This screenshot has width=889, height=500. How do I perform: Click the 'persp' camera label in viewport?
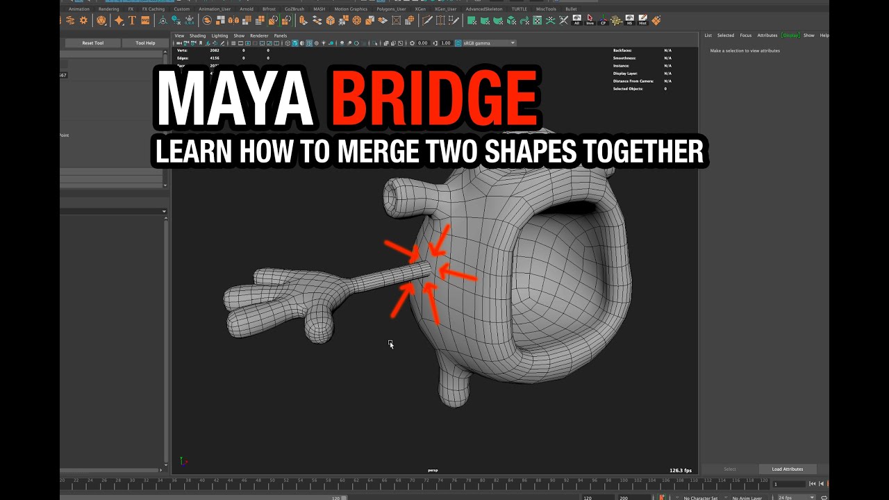click(x=433, y=470)
